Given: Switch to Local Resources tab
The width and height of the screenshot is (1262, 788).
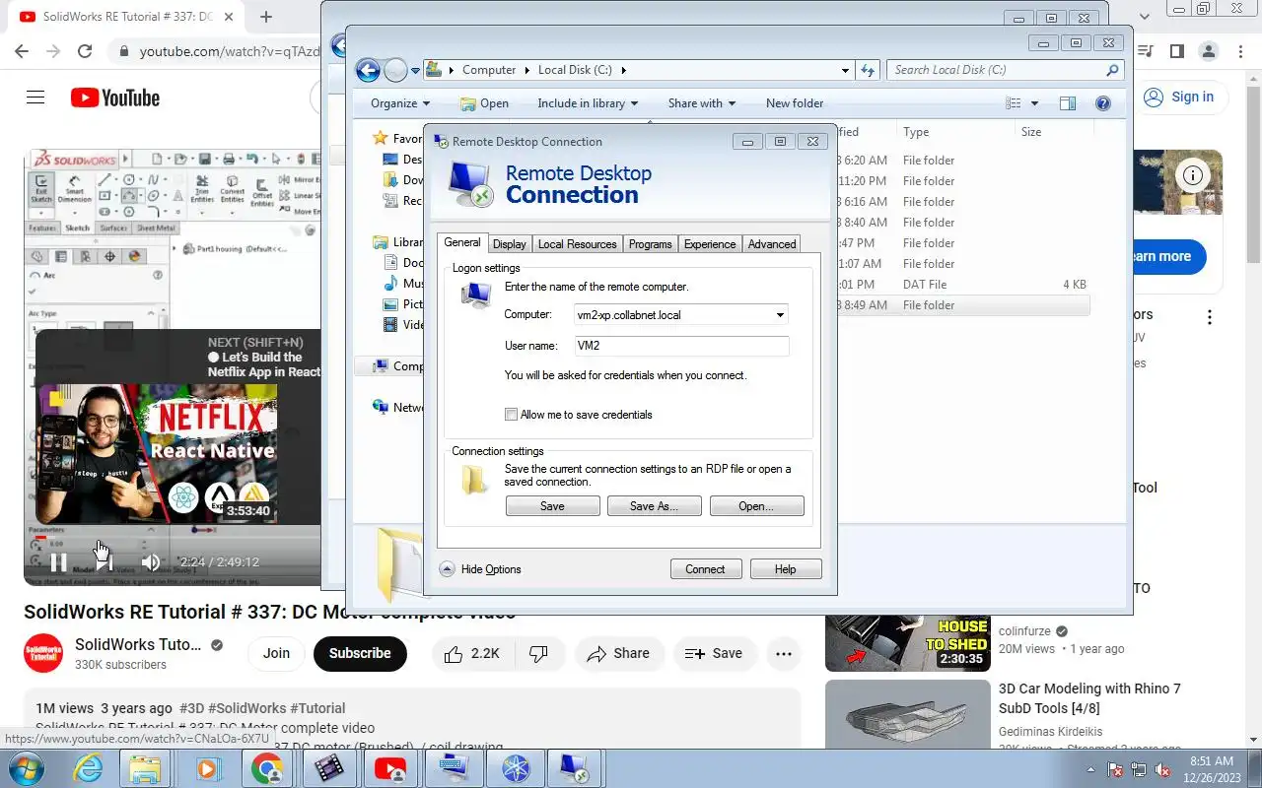Looking at the screenshot, I should pyautogui.click(x=577, y=244).
